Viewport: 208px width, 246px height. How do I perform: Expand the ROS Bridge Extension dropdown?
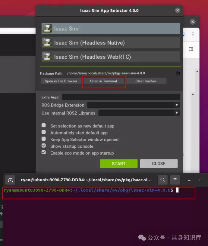(133, 105)
